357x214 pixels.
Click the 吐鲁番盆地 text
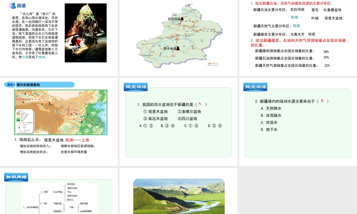pos(332,10)
